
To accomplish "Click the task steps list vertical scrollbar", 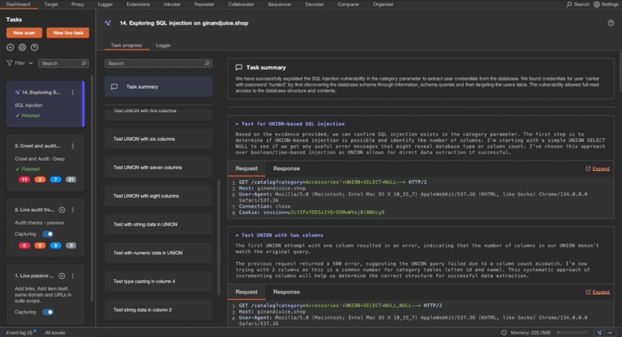I will 218,237.
